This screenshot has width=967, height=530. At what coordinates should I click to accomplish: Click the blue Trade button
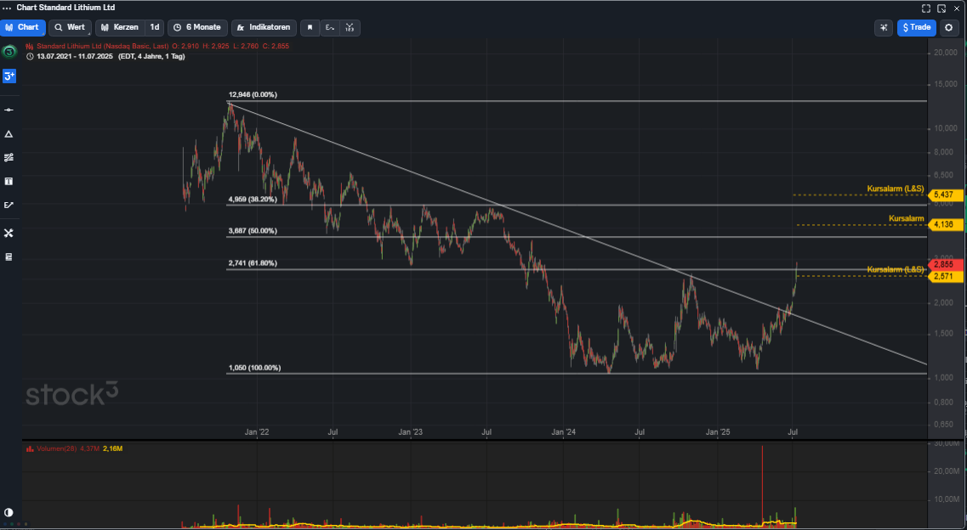(916, 27)
